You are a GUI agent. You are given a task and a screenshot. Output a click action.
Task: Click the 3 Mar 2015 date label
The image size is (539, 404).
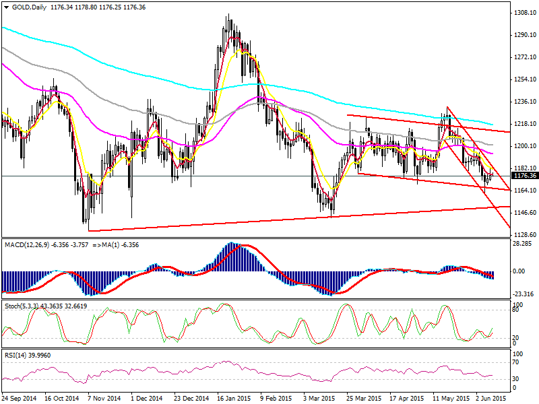pyautogui.click(x=319, y=399)
